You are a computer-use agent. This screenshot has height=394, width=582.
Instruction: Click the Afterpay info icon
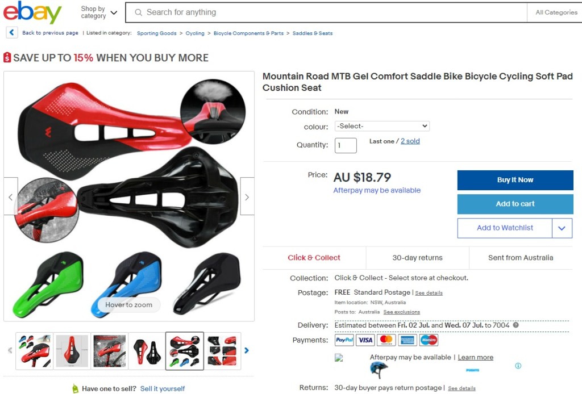coord(518,366)
